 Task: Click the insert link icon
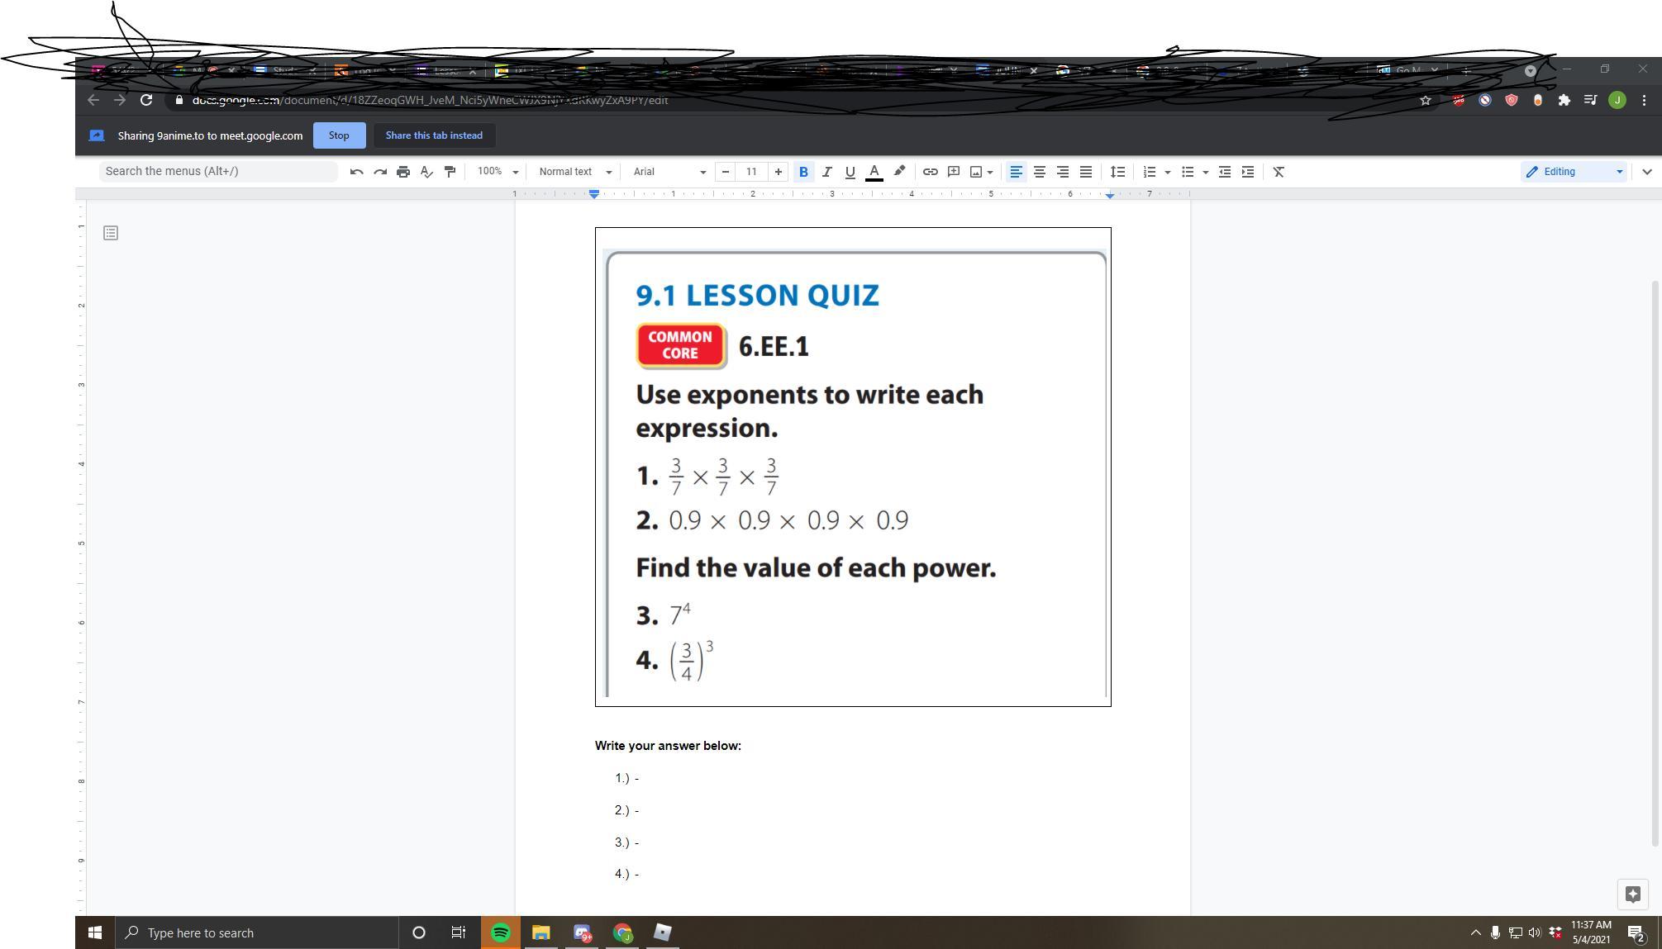tap(930, 172)
